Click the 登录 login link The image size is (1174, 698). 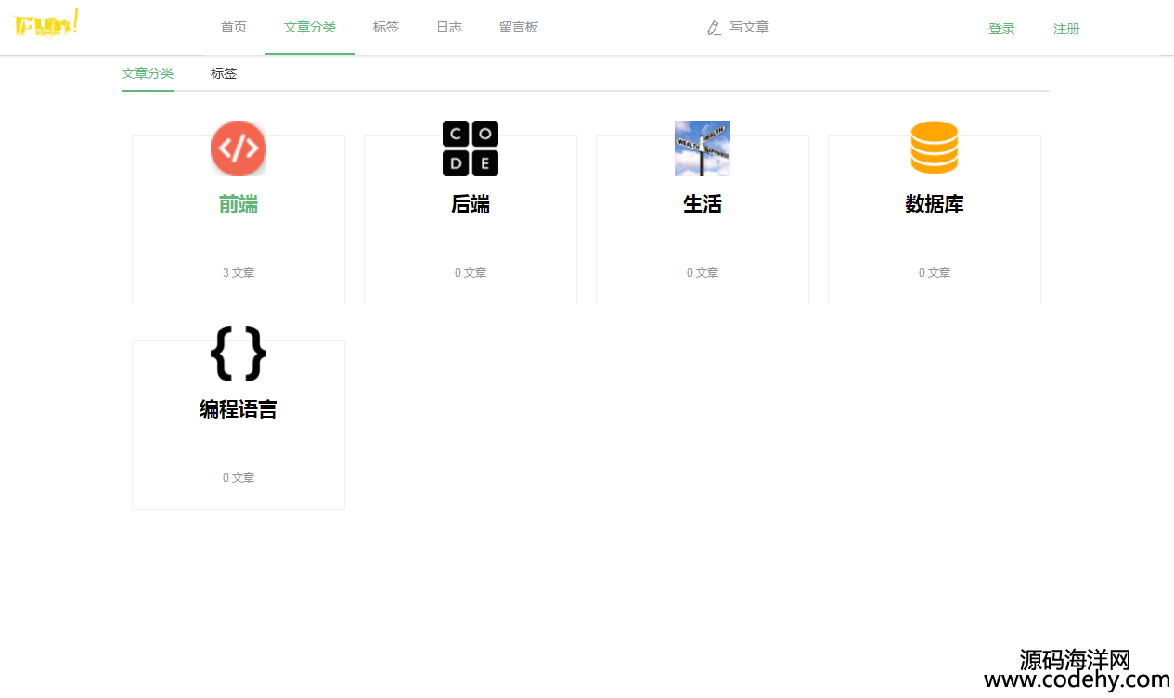coord(1001,29)
